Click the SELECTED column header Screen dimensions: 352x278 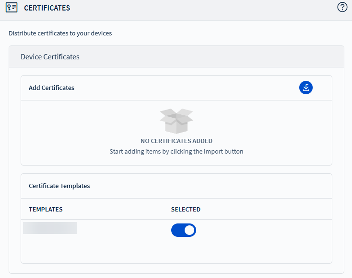pyautogui.click(x=186, y=210)
